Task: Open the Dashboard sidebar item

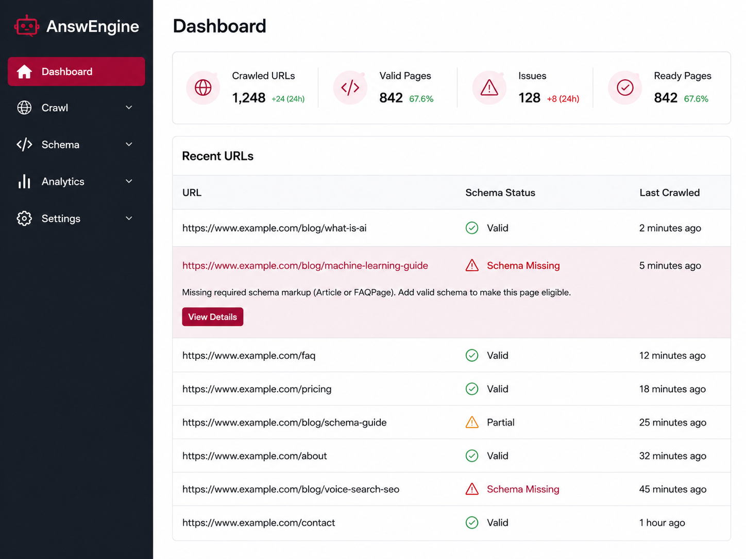Action: 76,72
